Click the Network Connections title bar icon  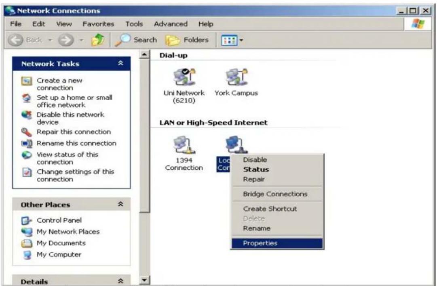tap(11, 10)
